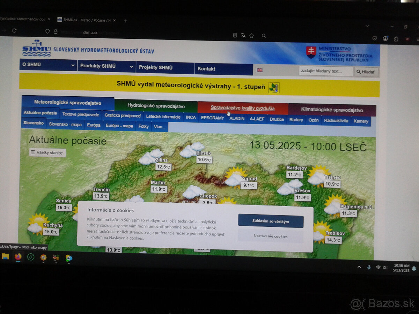419x314 pixels.
Task: Open Letecké informácie subtab
Action: (x=163, y=117)
